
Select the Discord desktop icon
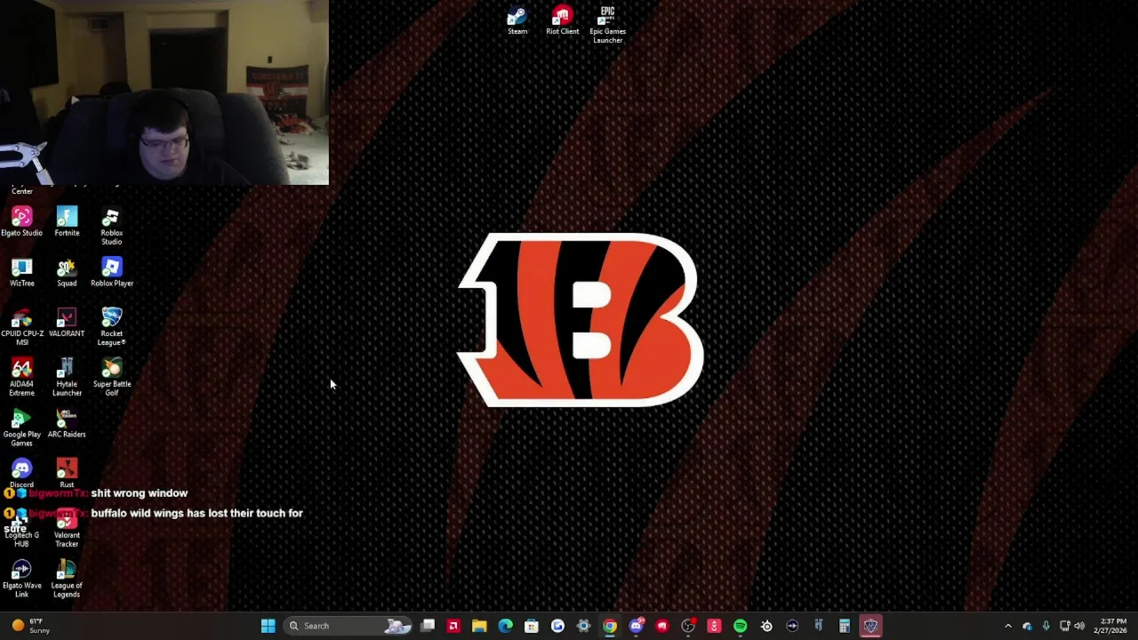click(x=21, y=474)
